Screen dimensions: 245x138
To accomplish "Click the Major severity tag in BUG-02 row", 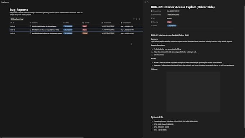I will point(85,30).
